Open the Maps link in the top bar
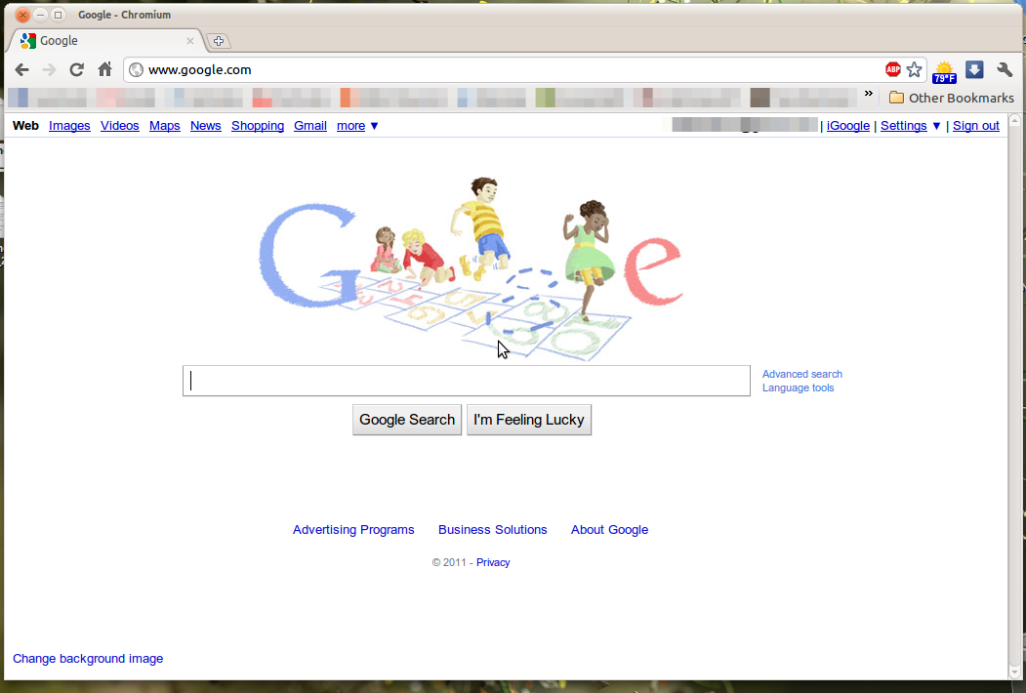 click(164, 126)
